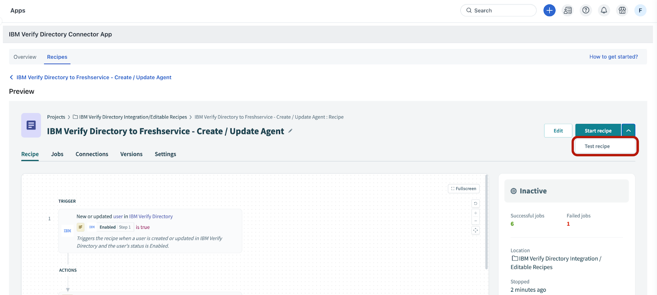Switch to the Overview tab
This screenshot has height=295, width=657.
coord(25,57)
